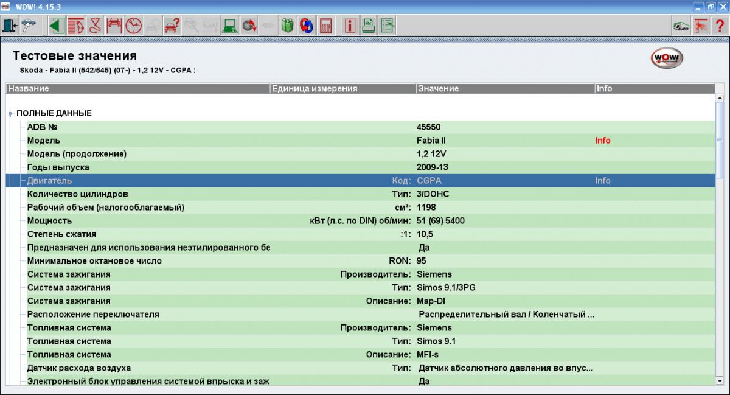730x395 pixels.
Task: Open the green laptop diagnostics icon
Action: click(x=229, y=26)
